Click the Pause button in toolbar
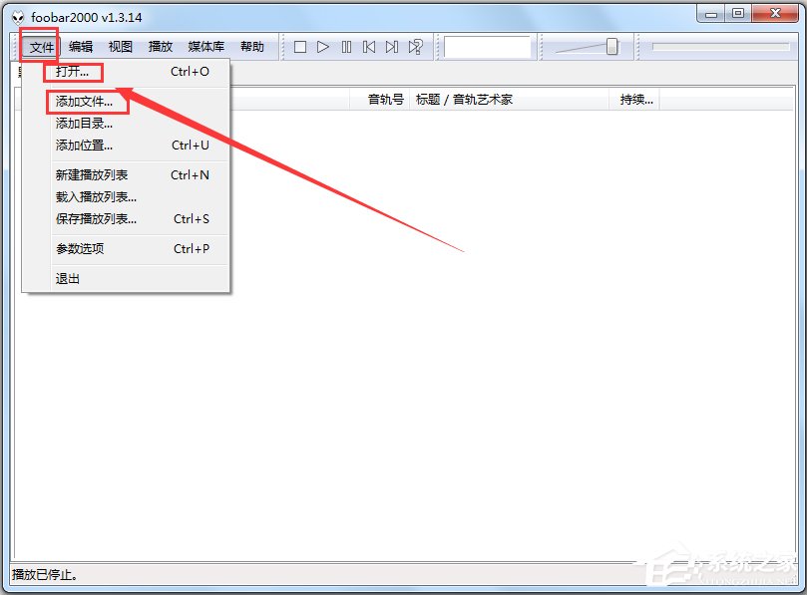The image size is (807, 595). 346,47
